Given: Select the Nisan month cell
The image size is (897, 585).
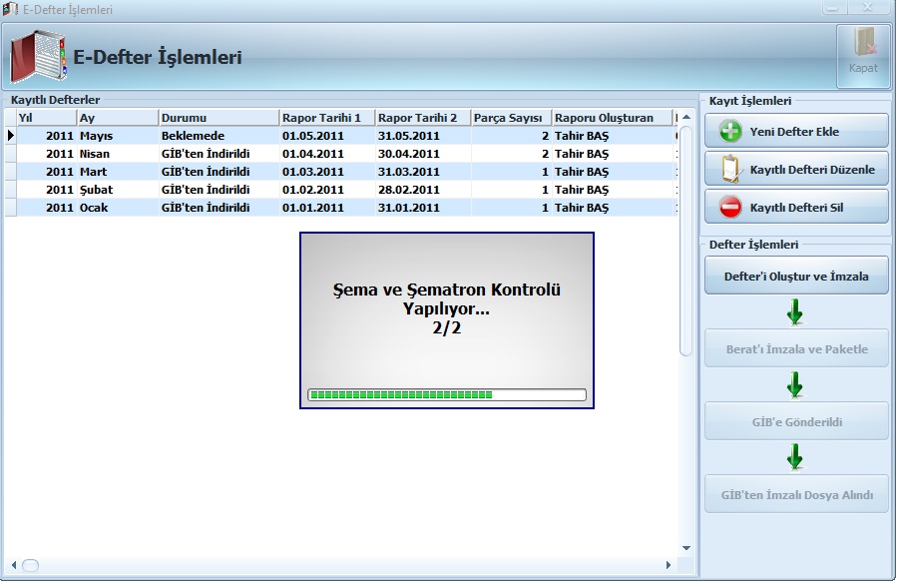Looking at the screenshot, I should coord(118,154).
